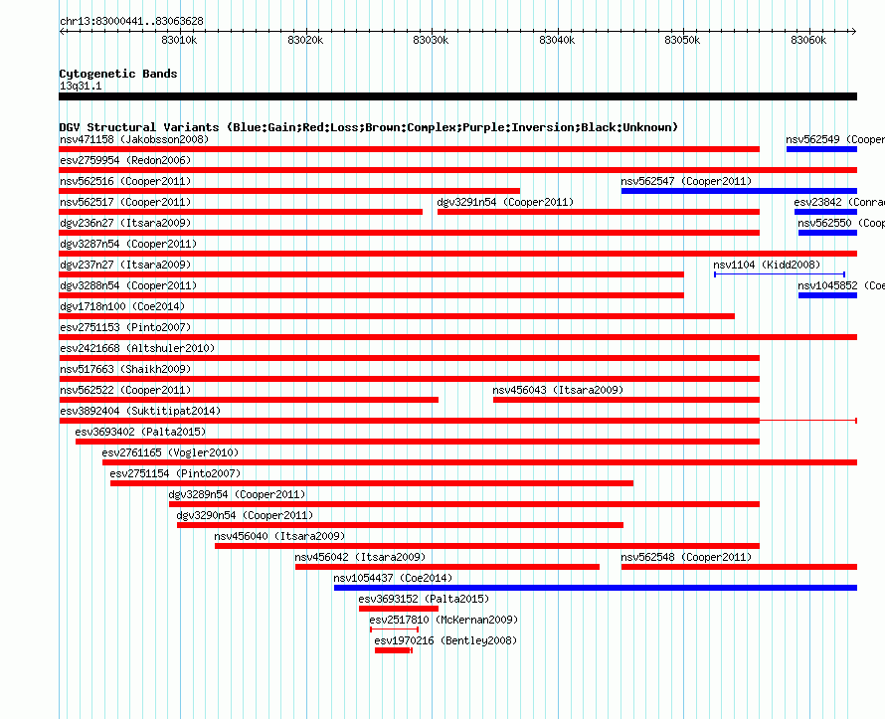
Task: Select the nsv517663 (Shaikh2009) label
Action: [x=125, y=369]
